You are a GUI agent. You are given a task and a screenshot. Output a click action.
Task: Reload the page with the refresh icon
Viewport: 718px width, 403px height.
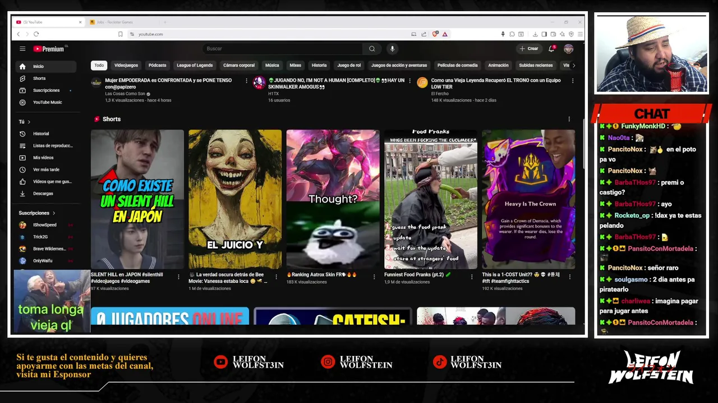tap(36, 34)
